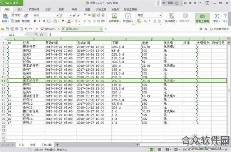Apply percent style number format
Image resolution: width=231 pixels, height=152 pixels.
[x=146, y=21]
